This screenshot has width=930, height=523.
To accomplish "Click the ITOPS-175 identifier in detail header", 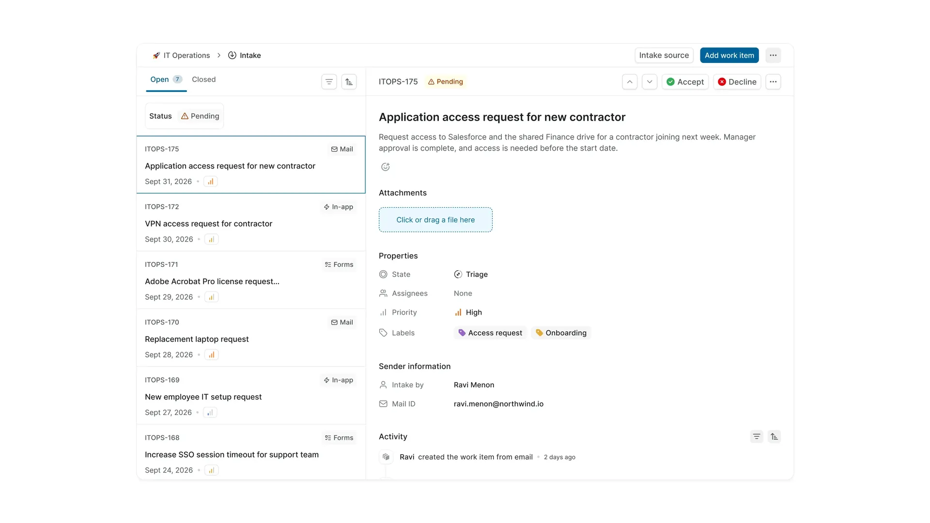I will point(398,82).
